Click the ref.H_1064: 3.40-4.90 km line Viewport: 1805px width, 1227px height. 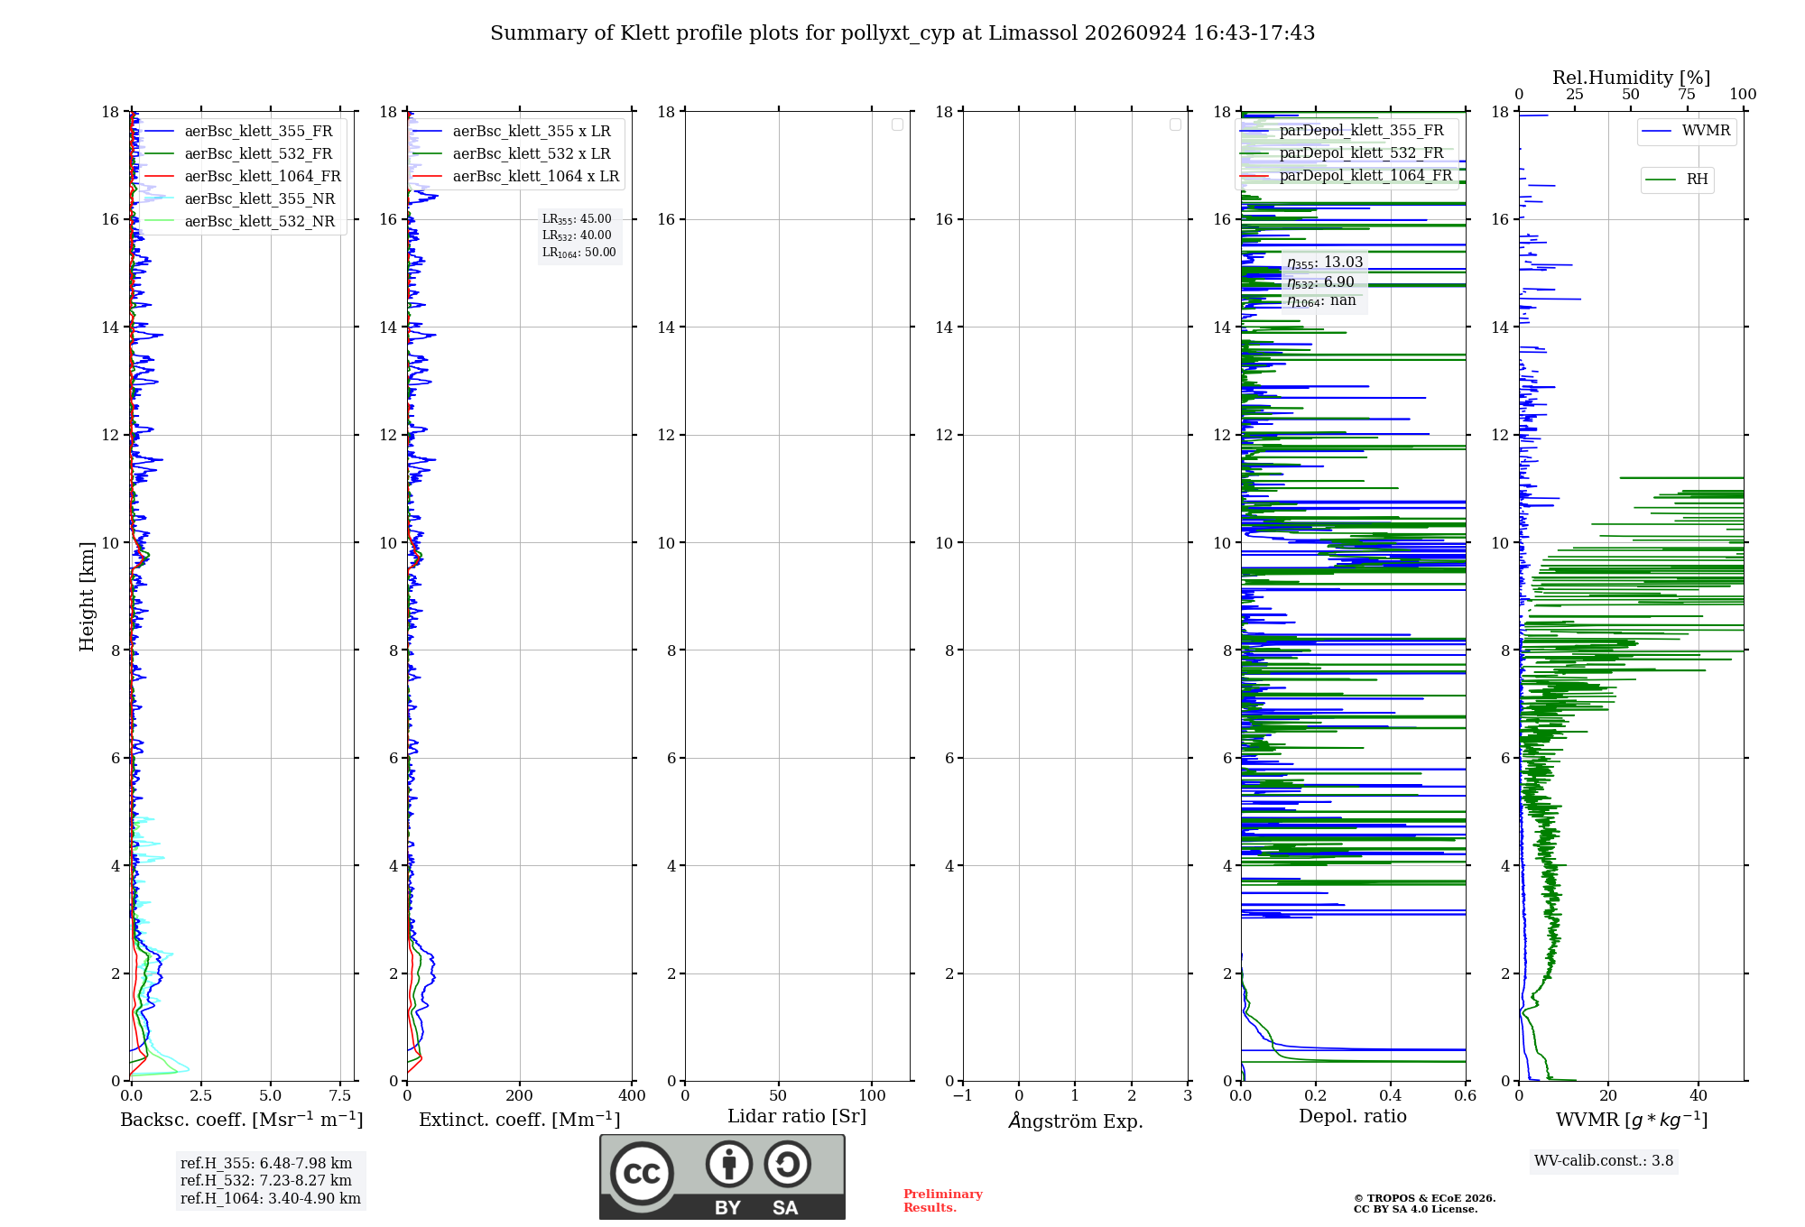pos(271,1199)
